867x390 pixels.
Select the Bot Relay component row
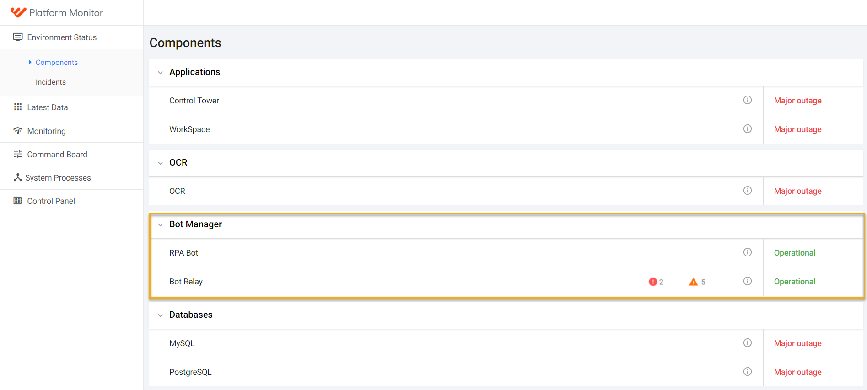coord(506,282)
